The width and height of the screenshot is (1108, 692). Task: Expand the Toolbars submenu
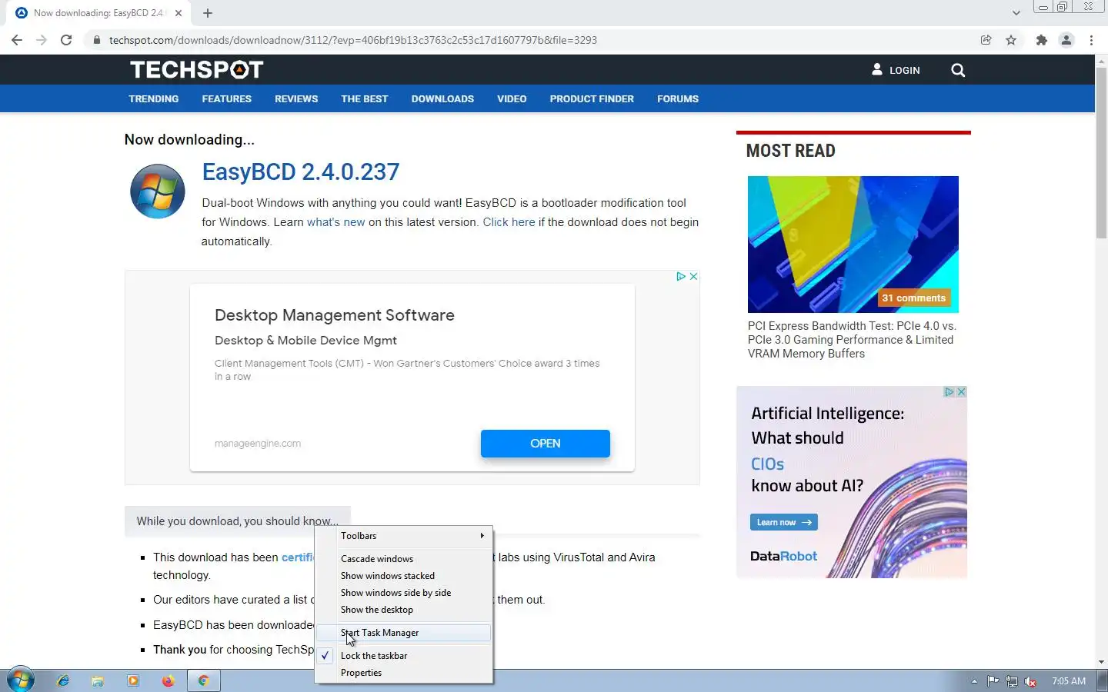point(404,536)
